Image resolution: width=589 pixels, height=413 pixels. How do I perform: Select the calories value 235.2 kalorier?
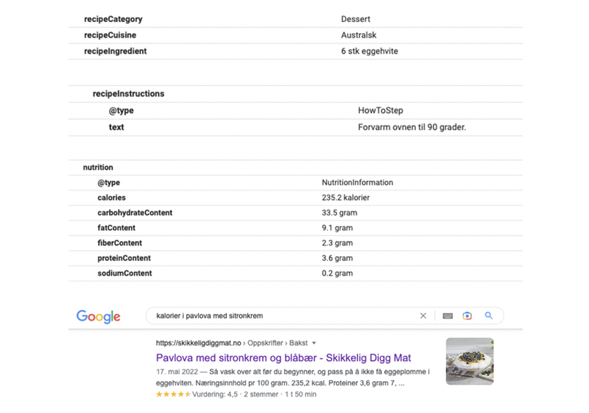(346, 198)
